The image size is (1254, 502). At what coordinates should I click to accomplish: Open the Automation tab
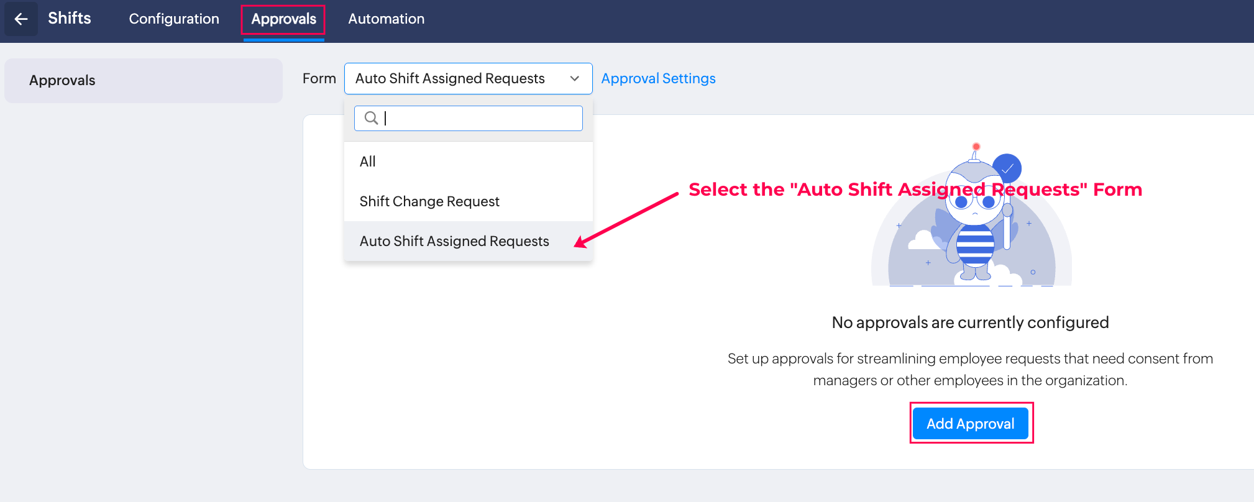(386, 19)
